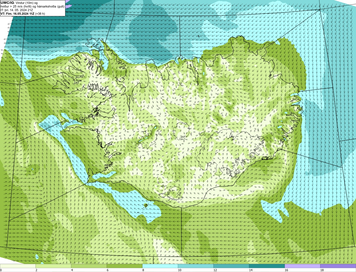
Task: Click the 16–18 m/s lavender legend swatch
Action: 303,266
